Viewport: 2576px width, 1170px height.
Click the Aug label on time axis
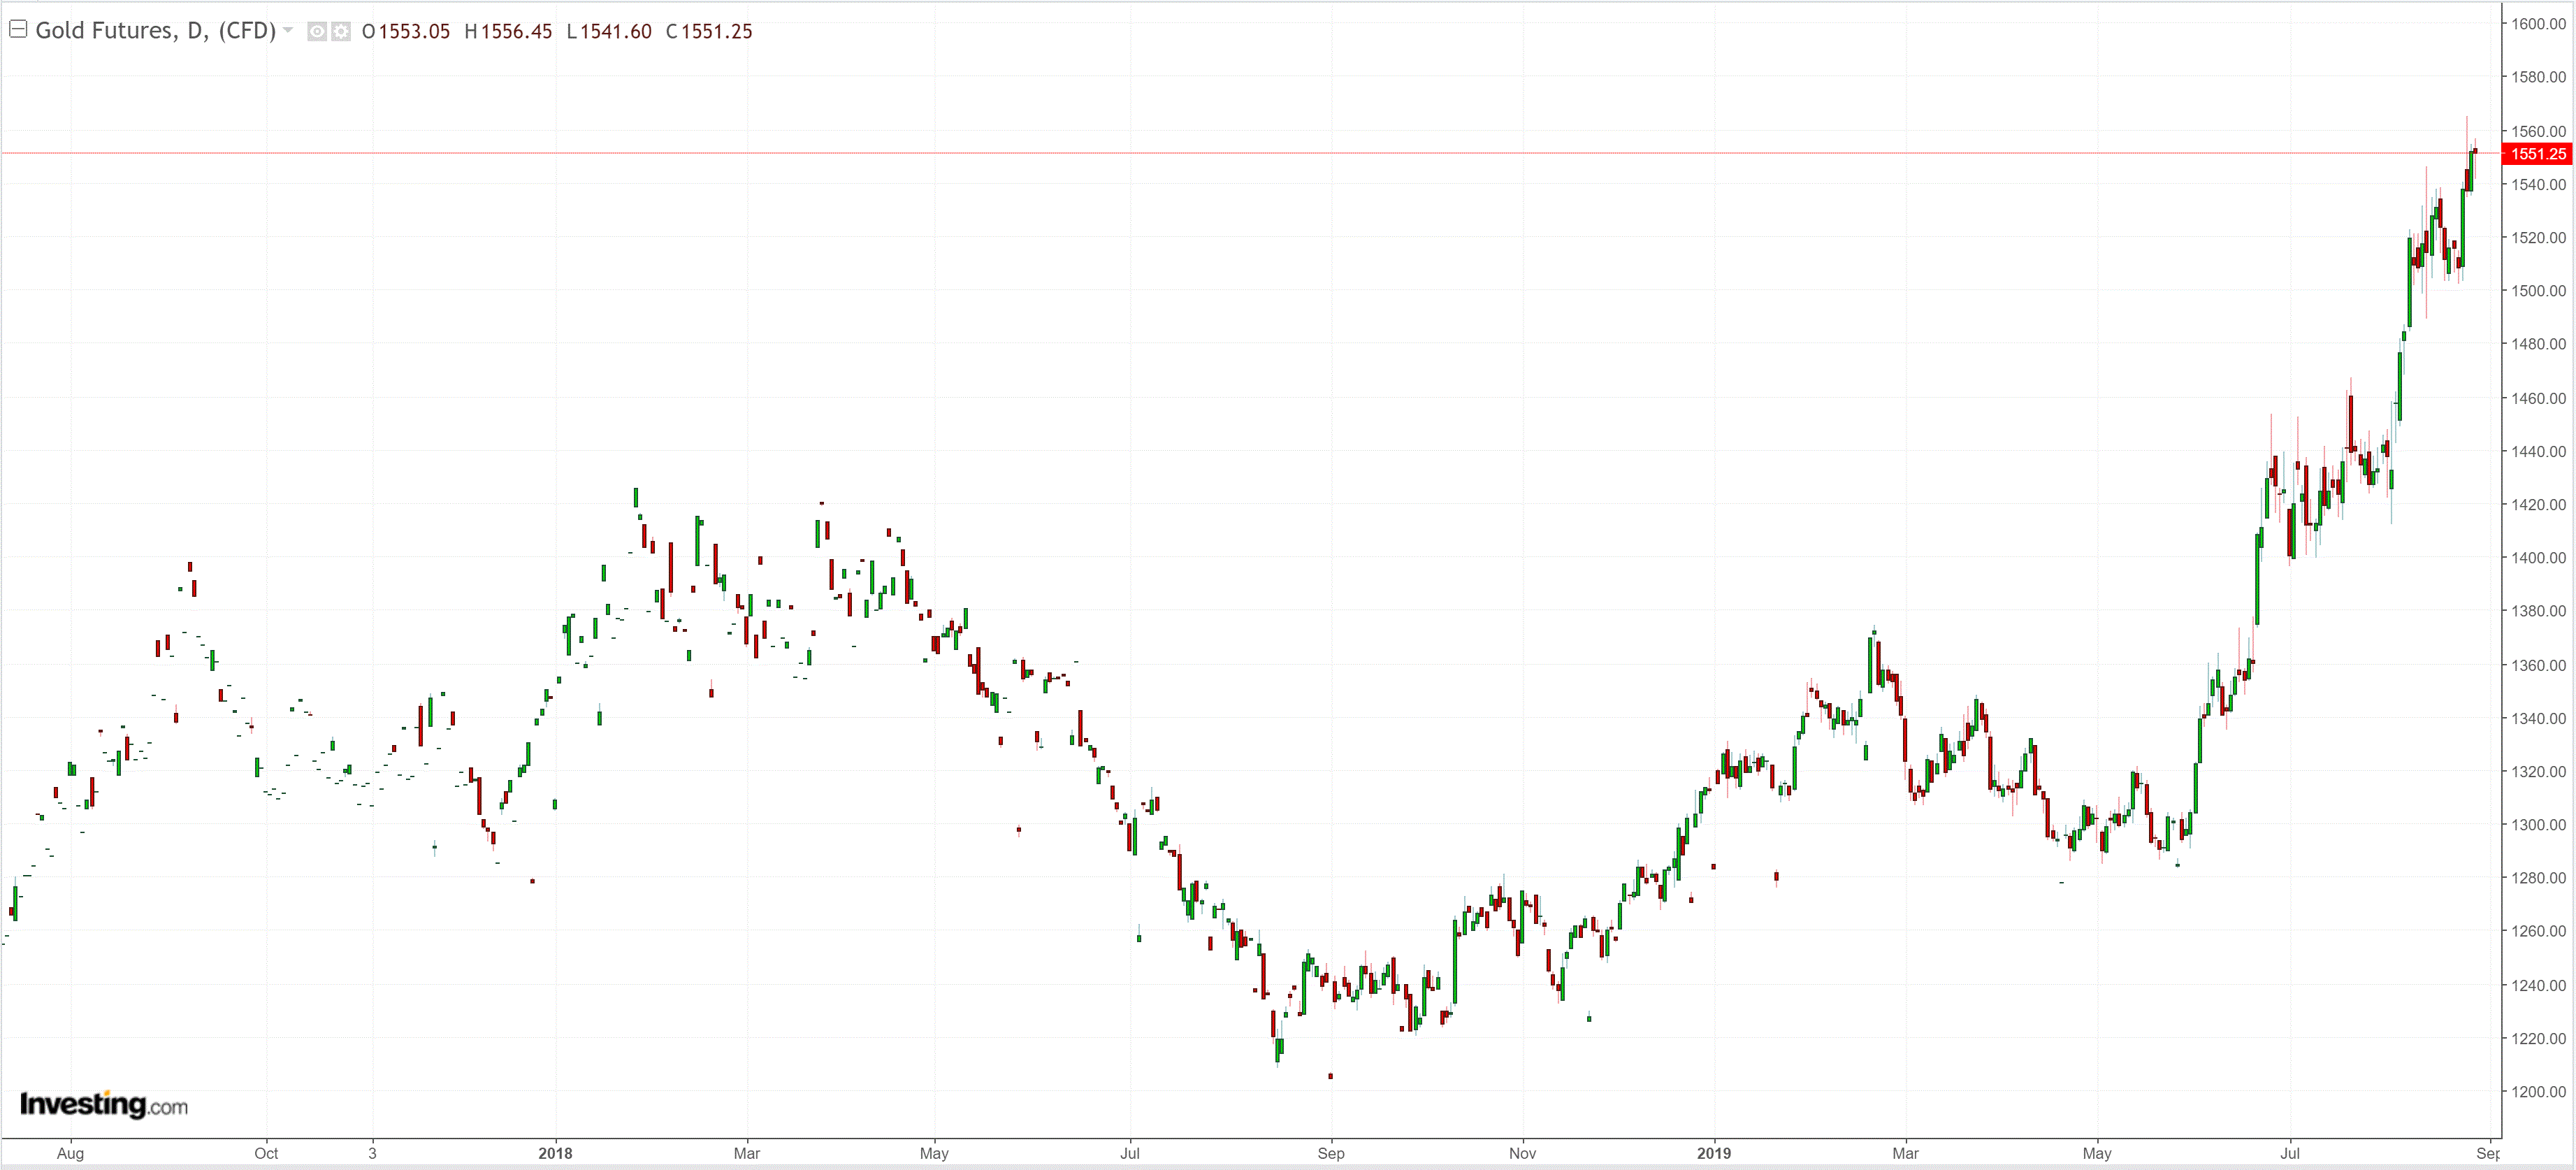70,1153
